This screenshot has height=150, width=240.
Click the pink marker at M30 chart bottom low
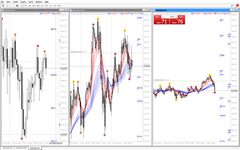tap(105, 135)
